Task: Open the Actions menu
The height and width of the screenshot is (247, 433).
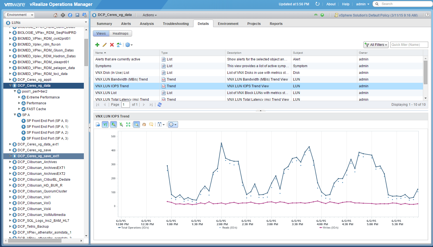Action: pyautogui.click(x=149, y=15)
